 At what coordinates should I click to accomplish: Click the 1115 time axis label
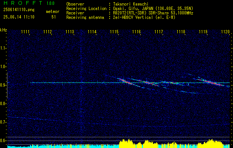(114, 31)
